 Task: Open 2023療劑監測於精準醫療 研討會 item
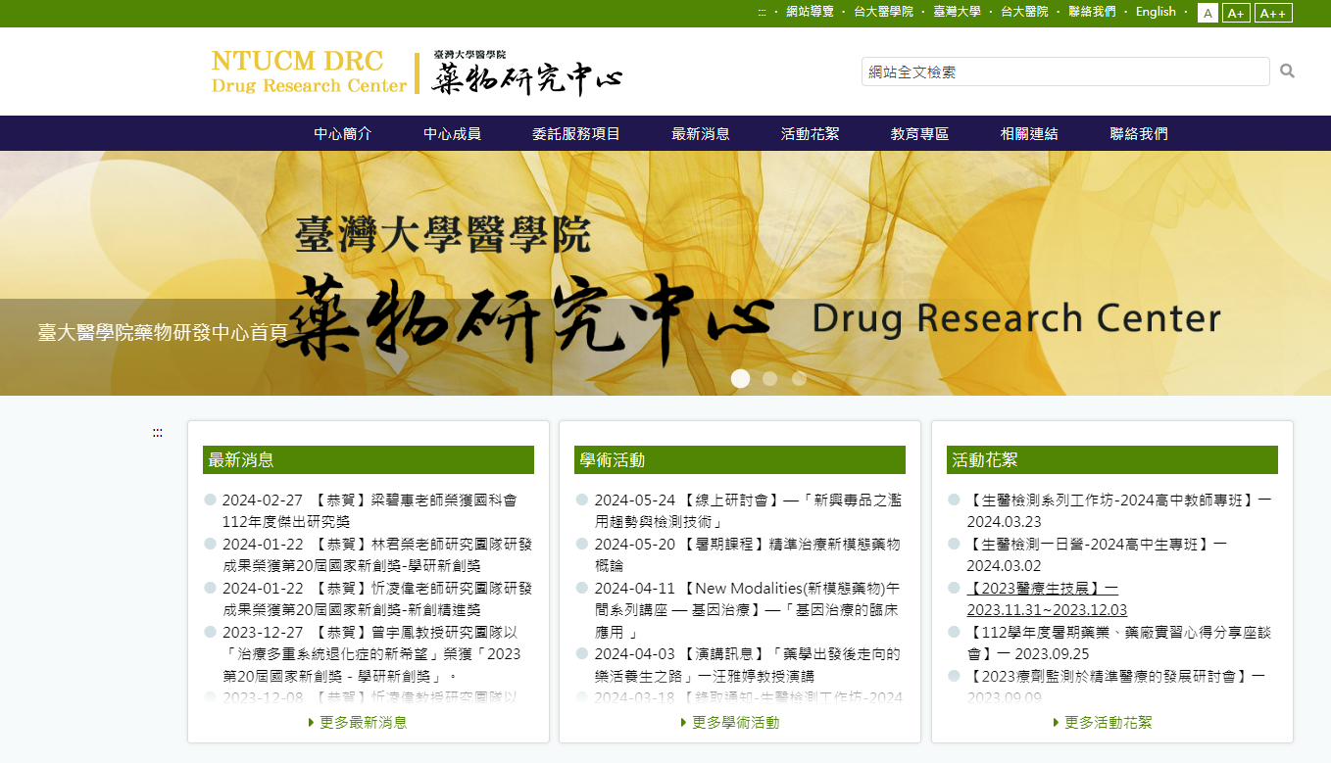pos(1116,687)
